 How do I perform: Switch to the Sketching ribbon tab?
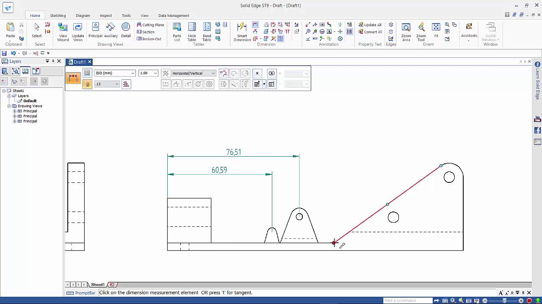click(x=58, y=16)
